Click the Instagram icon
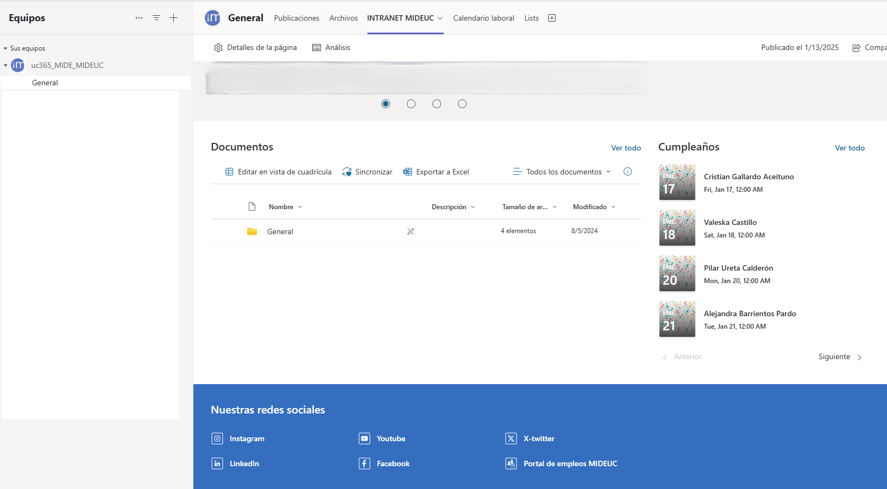 click(x=217, y=438)
